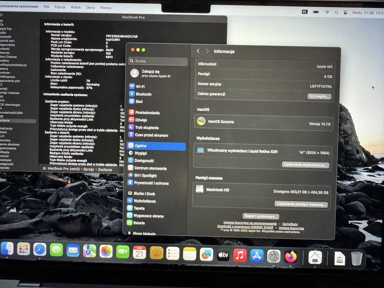Open the Edycja menu
This screenshot has width=384, height=288.
pos(60,7)
